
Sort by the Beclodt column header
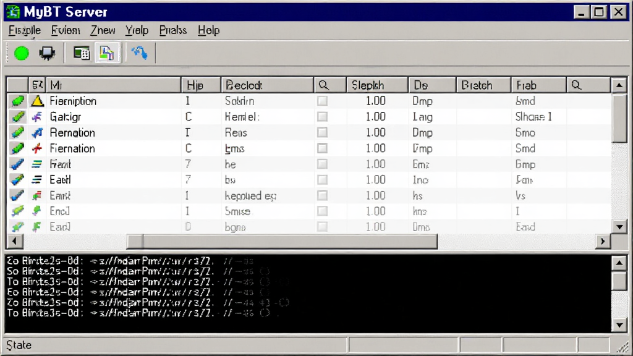tap(267, 85)
